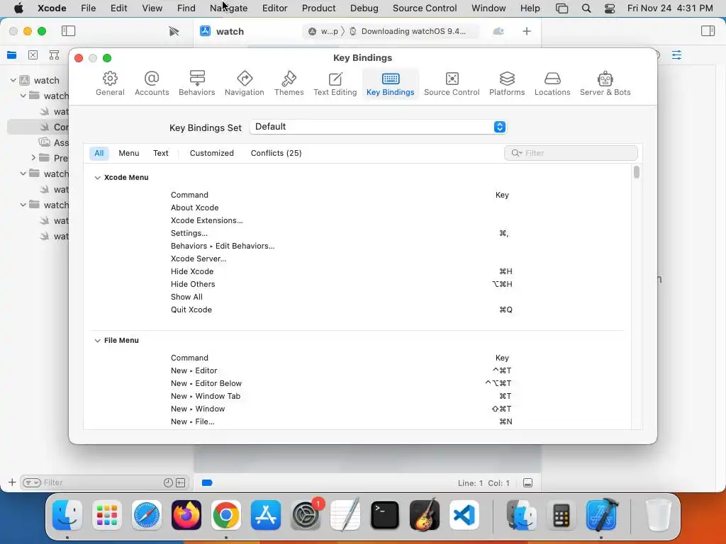This screenshot has width=726, height=544.
Task: Click the run destination play icon
Action: pos(174,31)
